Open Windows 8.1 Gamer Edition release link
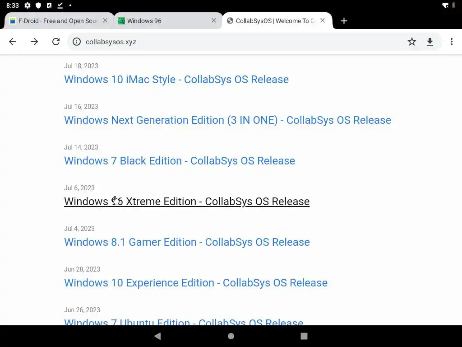Image resolution: width=462 pixels, height=347 pixels. pyautogui.click(x=187, y=242)
